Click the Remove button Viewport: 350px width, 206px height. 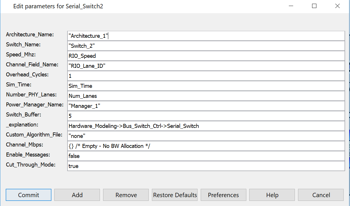[x=126, y=195]
